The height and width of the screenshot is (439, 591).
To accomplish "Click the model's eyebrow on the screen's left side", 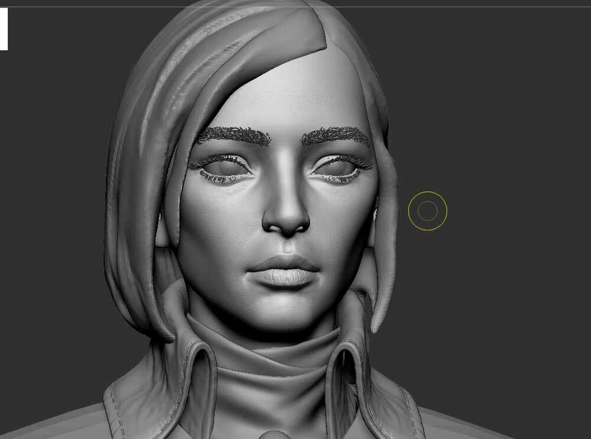I will [x=233, y=135].
